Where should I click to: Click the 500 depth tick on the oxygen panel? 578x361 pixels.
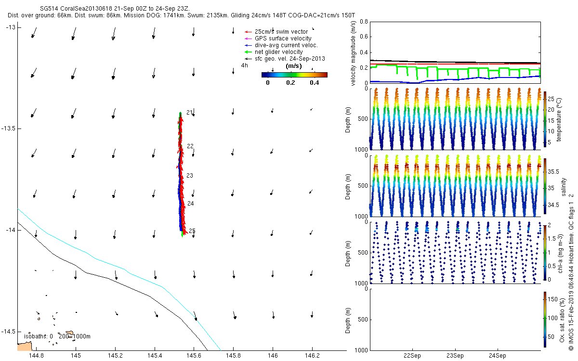(x=364, y=319)
